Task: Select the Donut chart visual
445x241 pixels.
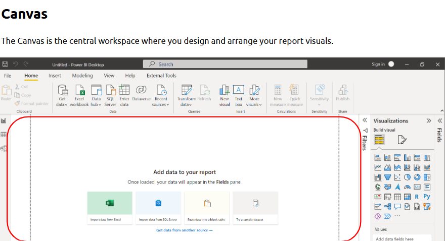Action: pyautogui.click(x=417, y=177)
